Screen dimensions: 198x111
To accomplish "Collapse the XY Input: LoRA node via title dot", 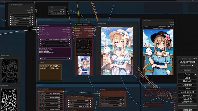I will point(39,89).
